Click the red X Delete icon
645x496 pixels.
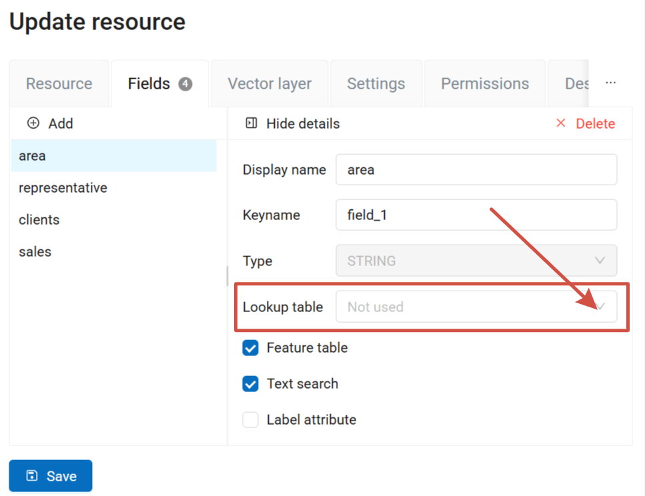click(x=560, y=123)
